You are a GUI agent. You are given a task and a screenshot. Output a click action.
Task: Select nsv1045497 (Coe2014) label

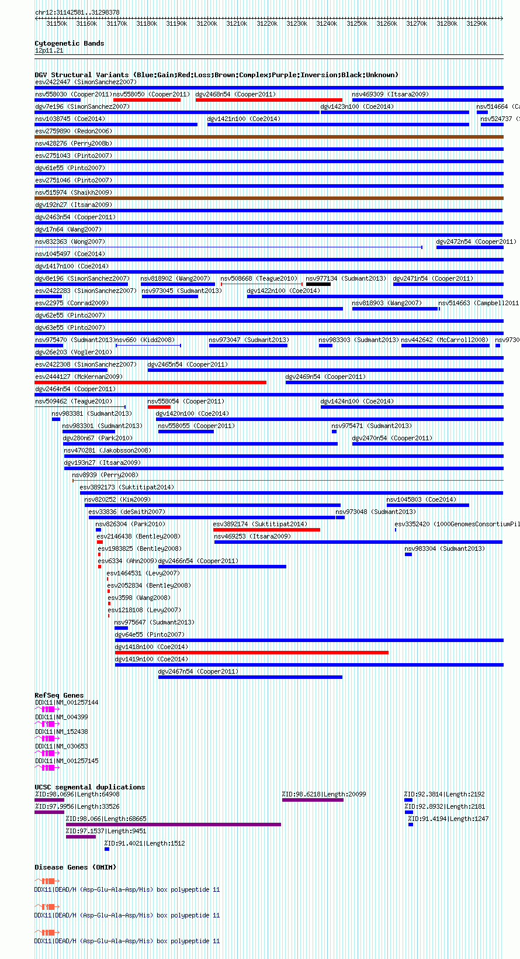click(70, 254)
